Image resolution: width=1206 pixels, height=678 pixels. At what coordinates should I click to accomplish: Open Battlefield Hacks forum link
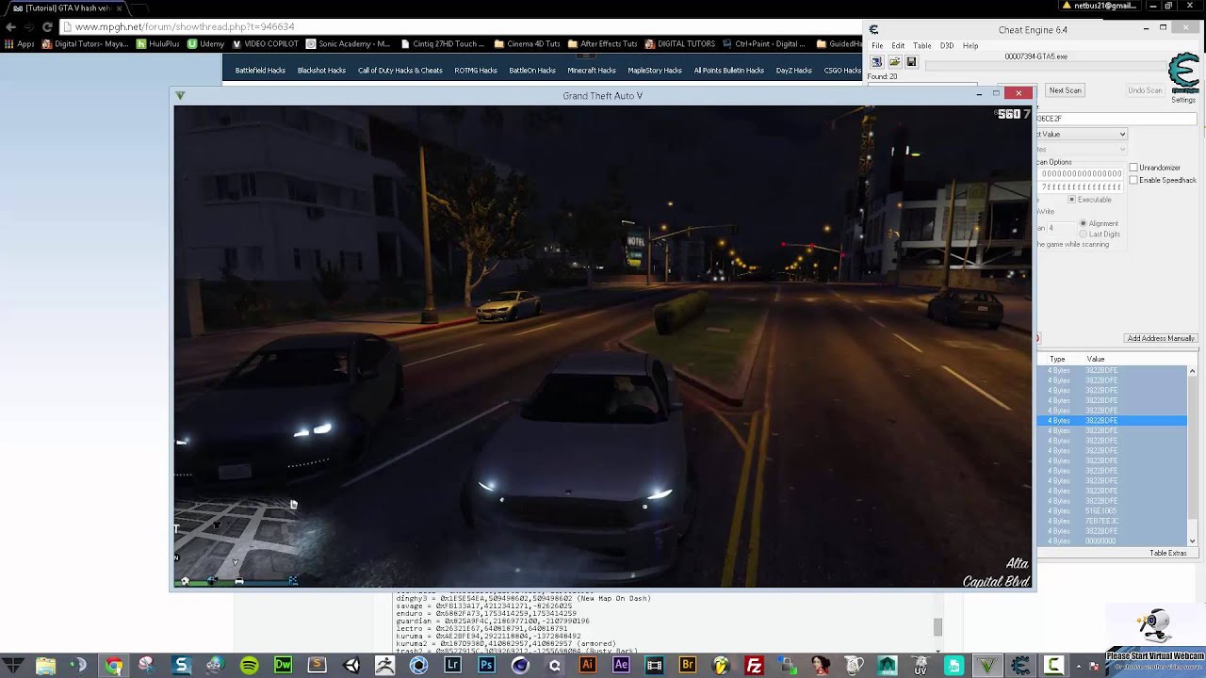coord(260,71)
